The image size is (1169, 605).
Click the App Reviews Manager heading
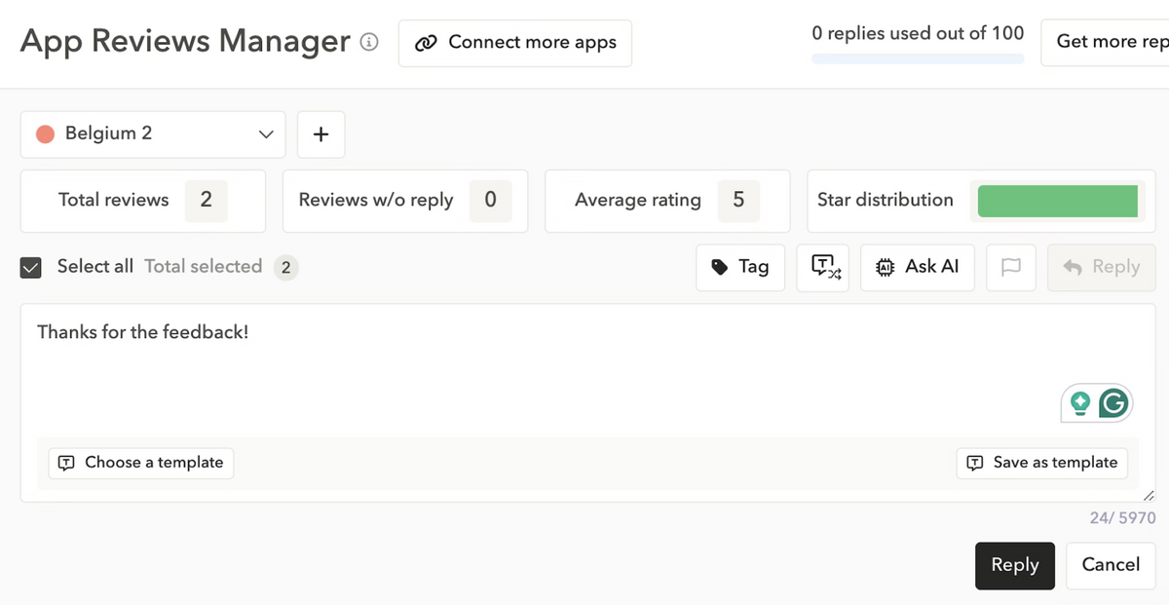pyautogui.click(x=185, y=42)
